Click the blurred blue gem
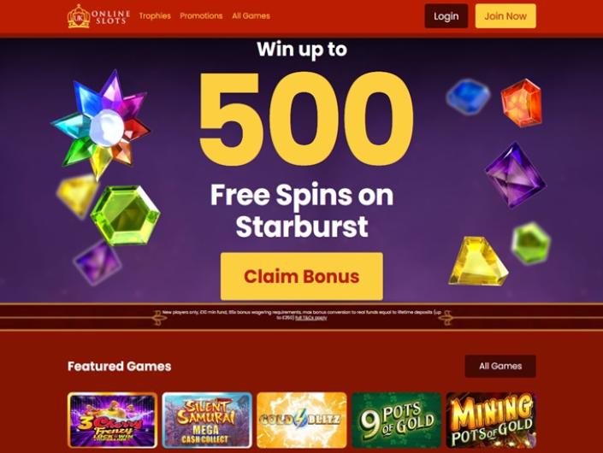The image size is (603, 453). click(x=468, y=97)
